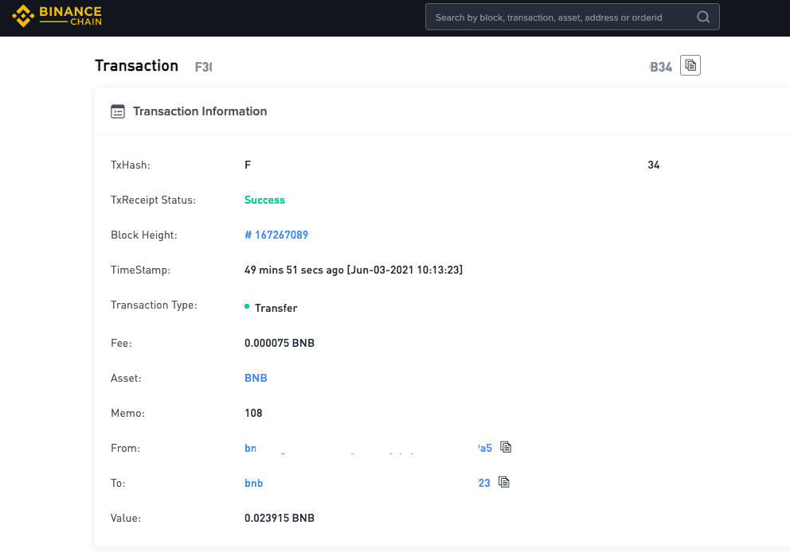Click the Value: label

coord(126,519)
